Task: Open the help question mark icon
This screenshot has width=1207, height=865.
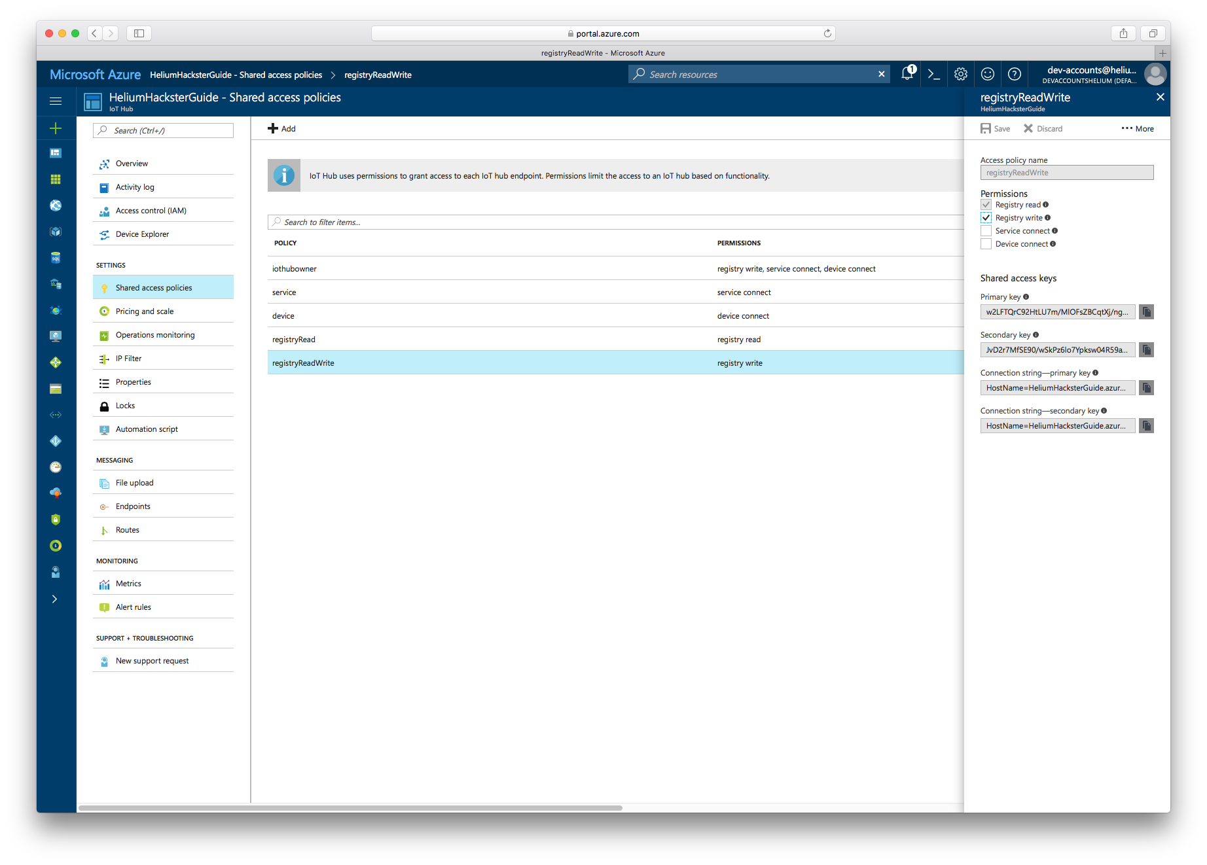Action: pyautogui.click(x=1015, y=75)
